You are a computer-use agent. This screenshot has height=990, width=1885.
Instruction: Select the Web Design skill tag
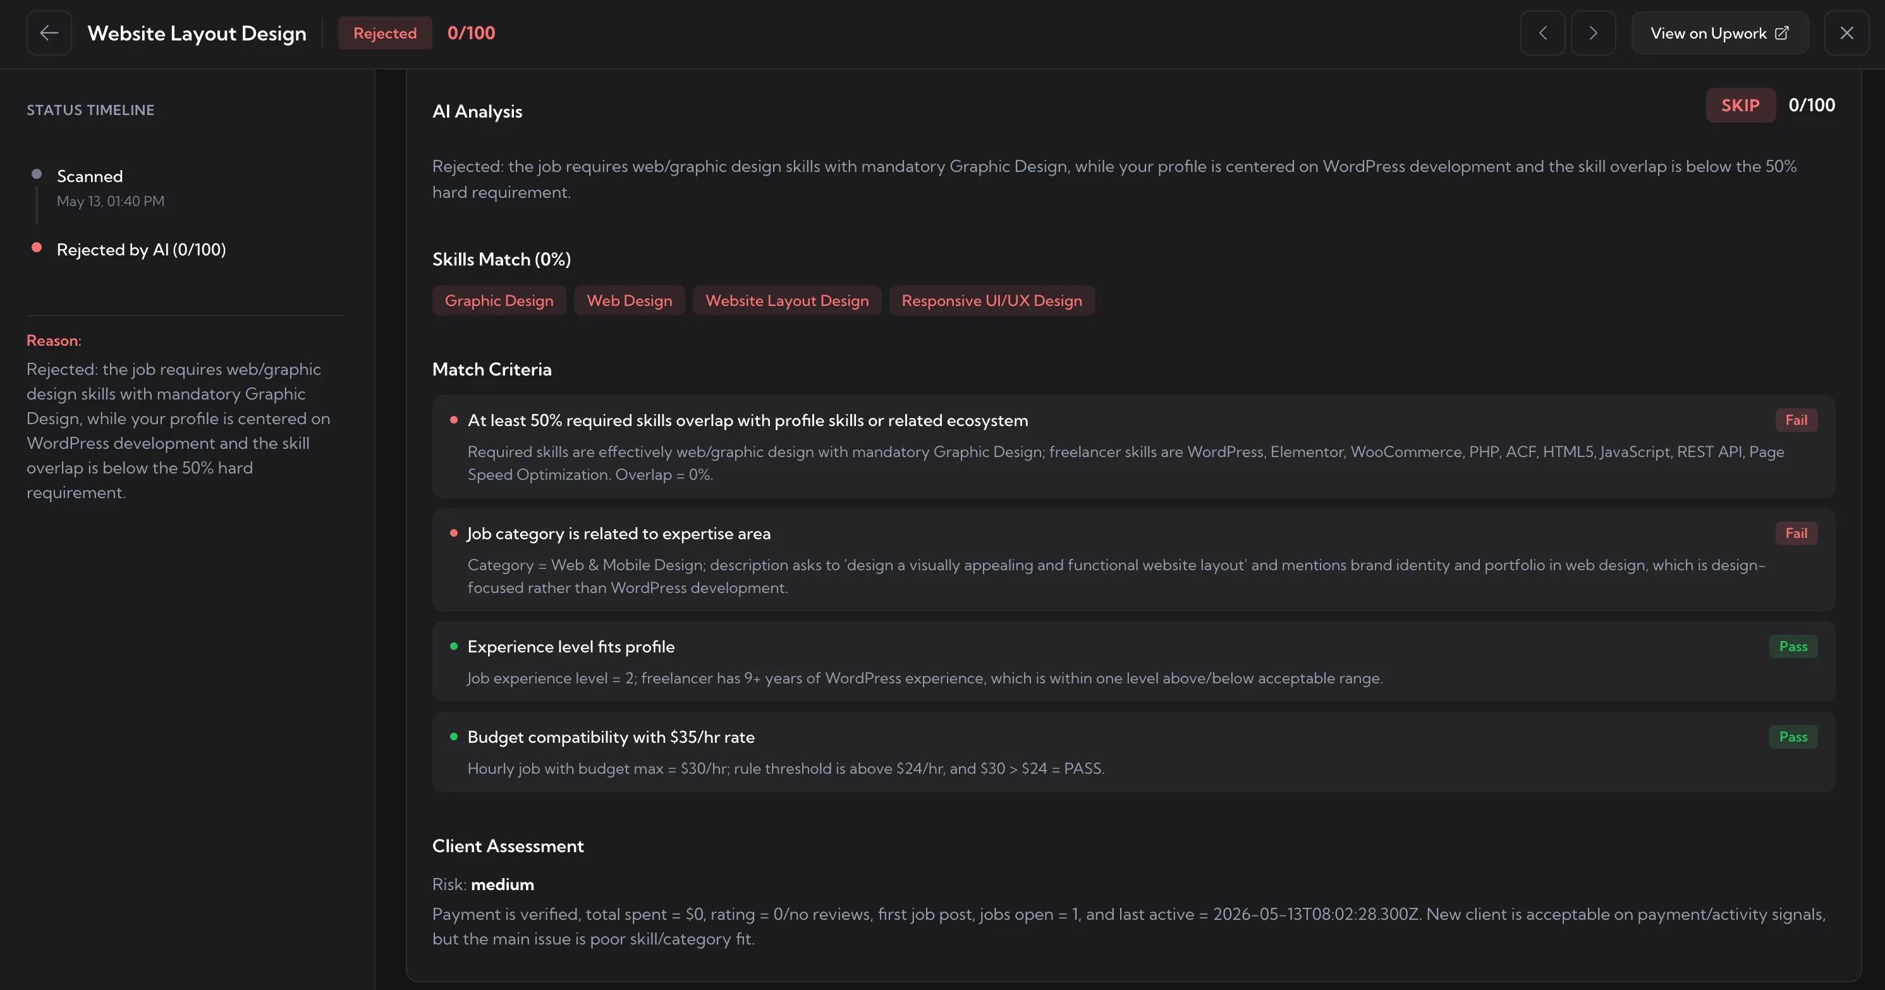[630, 301]
